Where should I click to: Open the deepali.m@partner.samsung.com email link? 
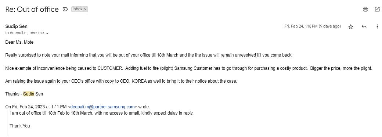pos(102,107)
